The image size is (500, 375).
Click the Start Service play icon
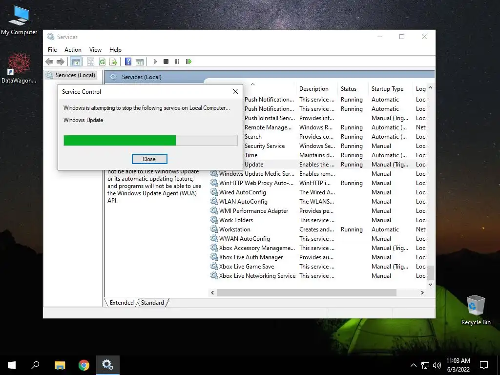coord(155,62)
